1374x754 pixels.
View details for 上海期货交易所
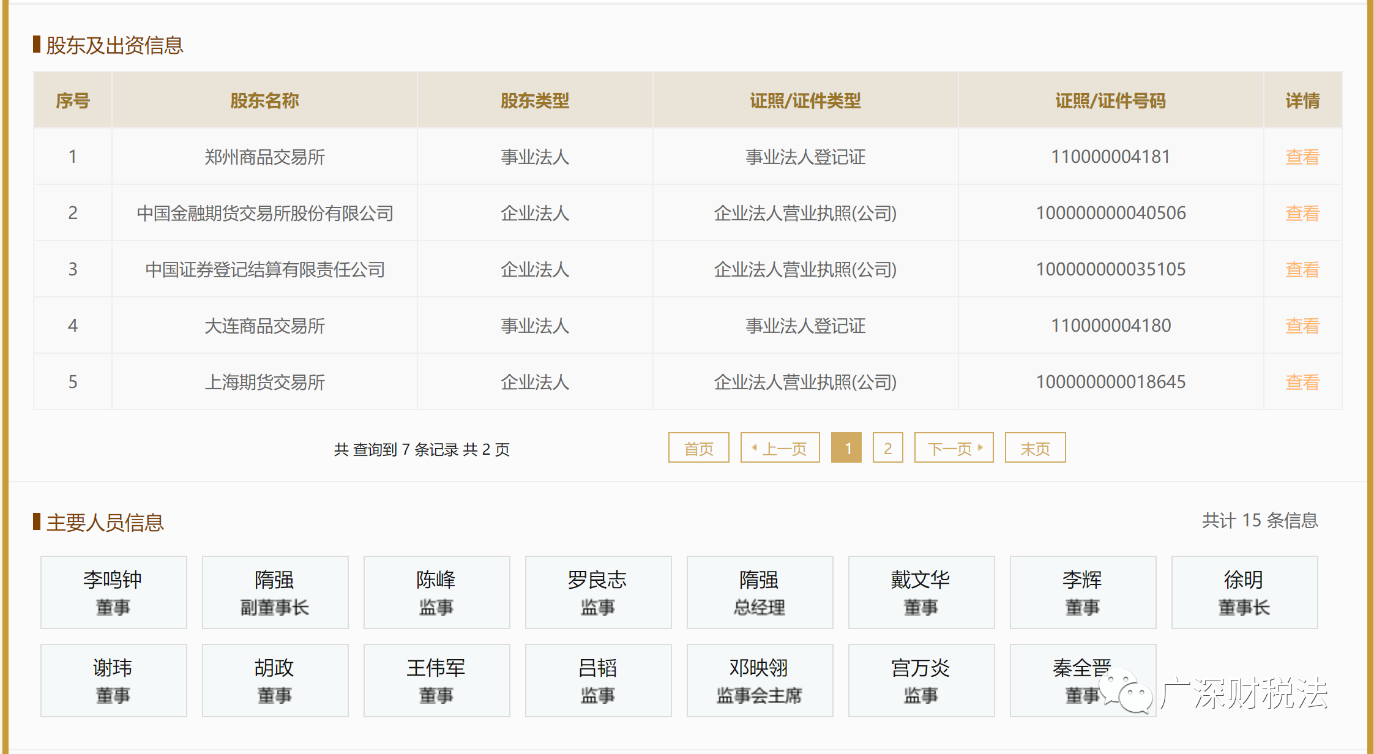tap(1302, 383)
